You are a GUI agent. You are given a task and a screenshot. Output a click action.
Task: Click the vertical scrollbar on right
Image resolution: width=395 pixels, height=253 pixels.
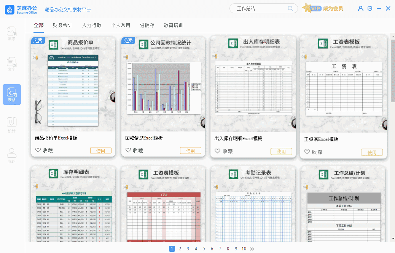(392, 72)
